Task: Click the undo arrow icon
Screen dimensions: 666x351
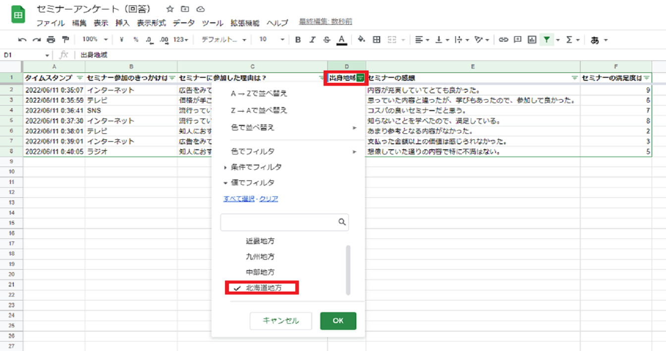Action: (22, 40)
